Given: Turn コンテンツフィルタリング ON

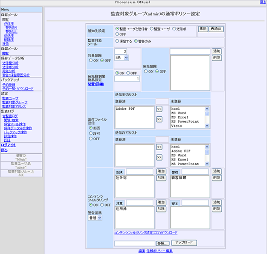Looking at the screenshot, I should pos(91,205).
